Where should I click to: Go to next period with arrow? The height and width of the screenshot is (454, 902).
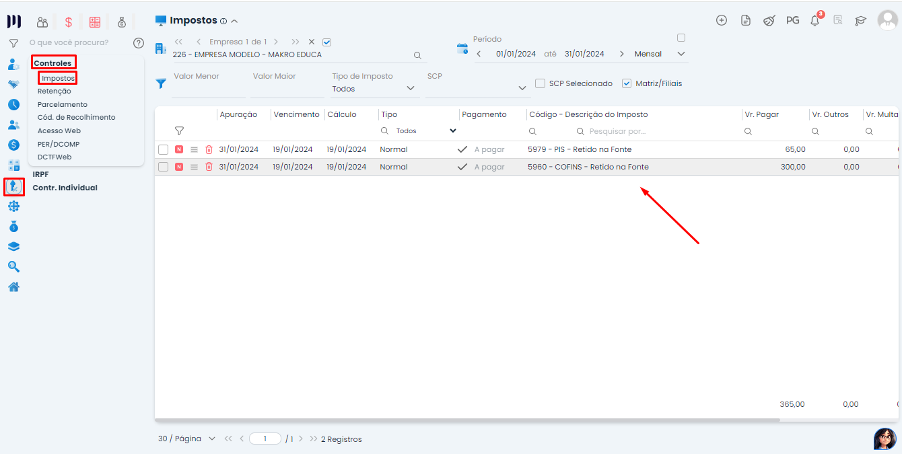pyautogui.click(x=621, y=54)
